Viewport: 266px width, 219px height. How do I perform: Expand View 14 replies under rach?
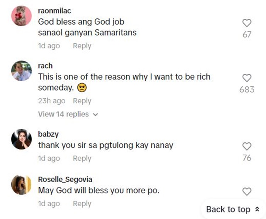64,114
